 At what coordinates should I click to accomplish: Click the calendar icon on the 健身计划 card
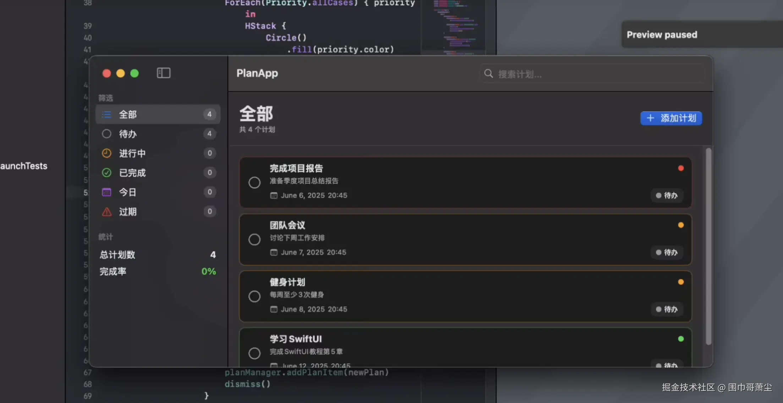[x=274, y=309]
